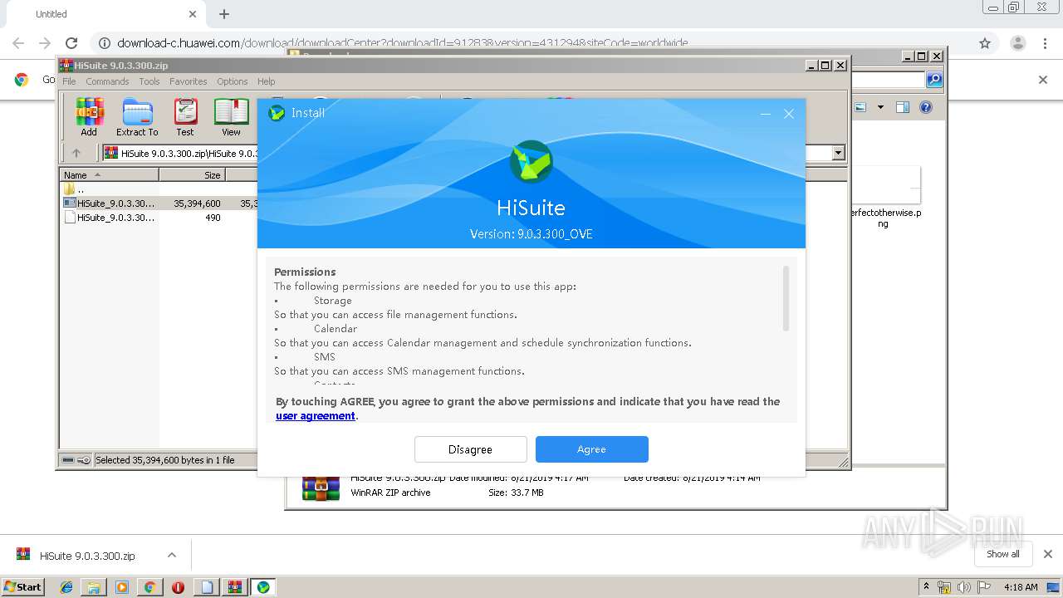1063x598 pixels.
Task: Open Chrome profile avatar icon
Action: [1017, 43]
